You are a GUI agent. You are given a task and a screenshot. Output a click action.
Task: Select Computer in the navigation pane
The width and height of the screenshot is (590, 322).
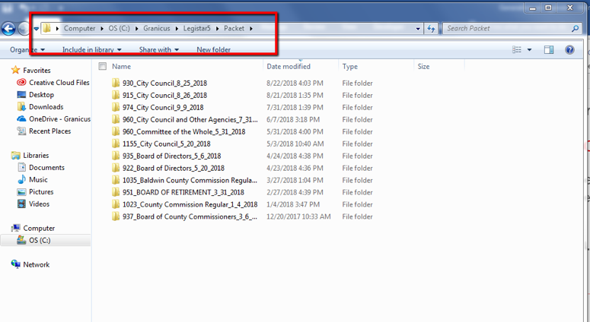click(x=39, y=228)
